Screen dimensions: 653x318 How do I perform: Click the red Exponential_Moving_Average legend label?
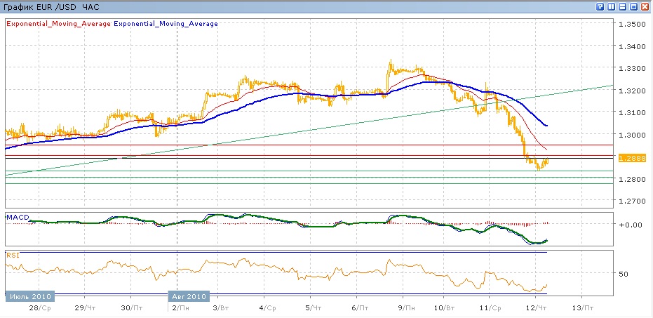(58, 23)
